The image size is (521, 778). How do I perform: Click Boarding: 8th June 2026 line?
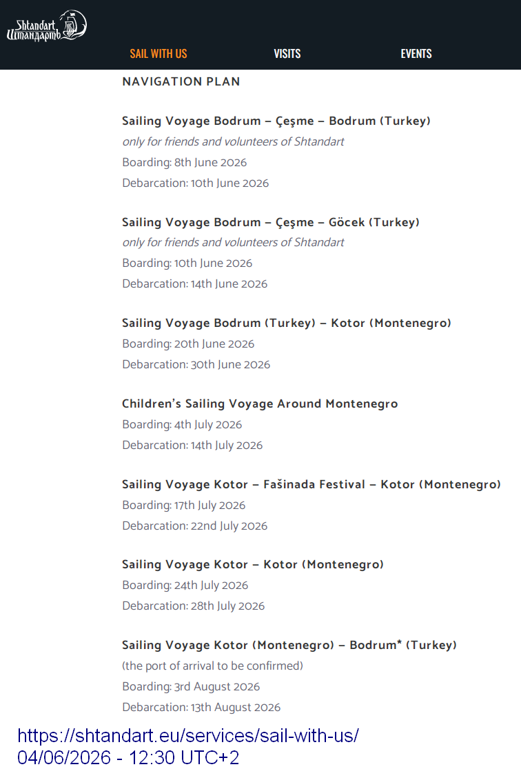[185, 162]
